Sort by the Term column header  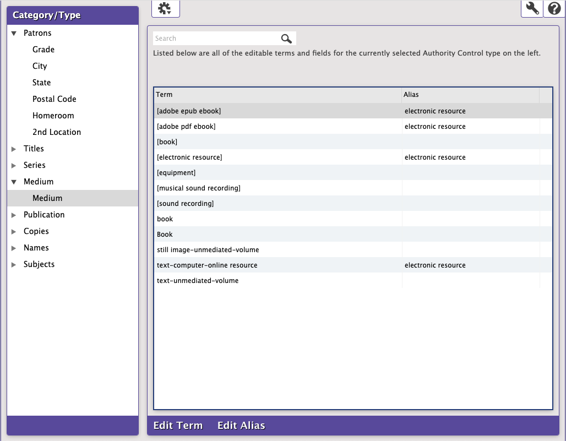277,95
